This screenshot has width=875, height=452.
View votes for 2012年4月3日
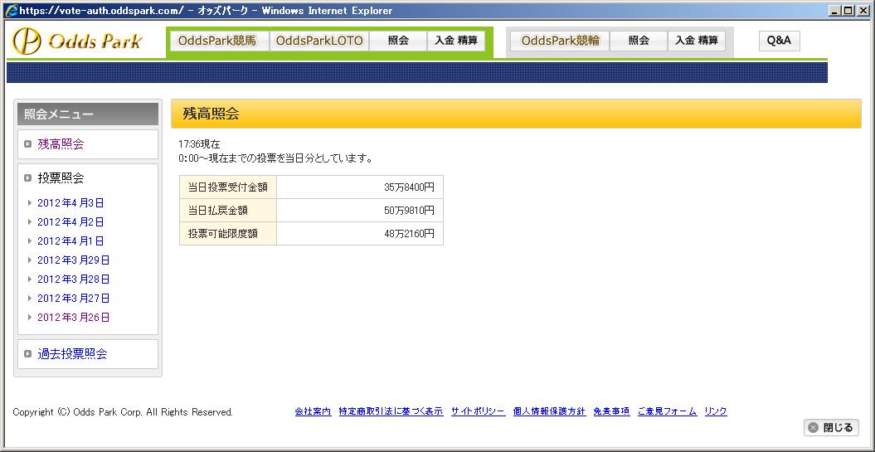[x=70, y=203]
